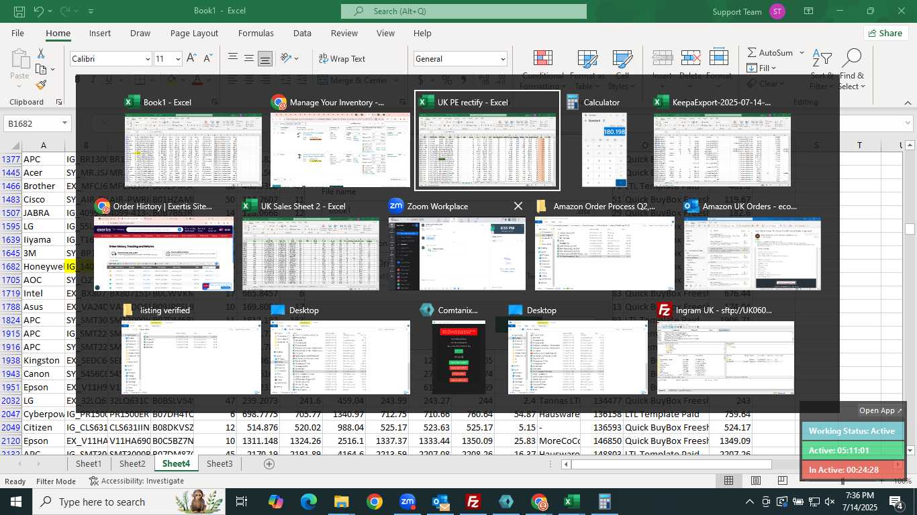Add a new sheet with plus button
This screenshot has height=515, width=917.
pyautogui.click(x=269, y=463)
